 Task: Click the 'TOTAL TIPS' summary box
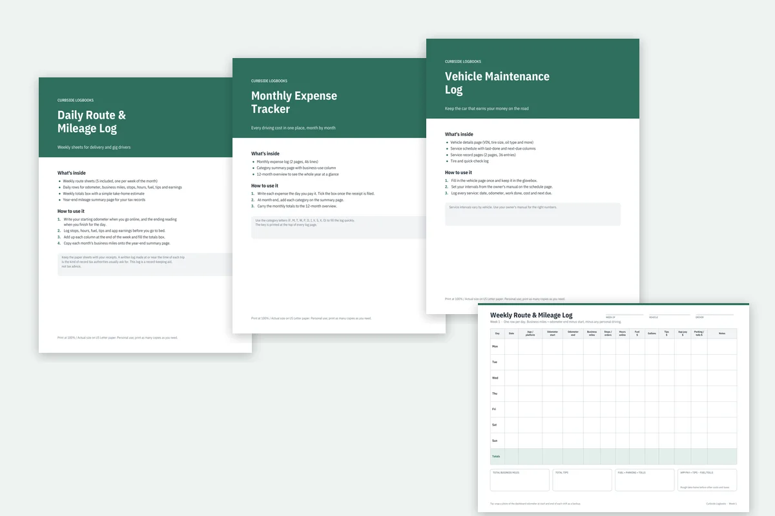coord(582,480)
